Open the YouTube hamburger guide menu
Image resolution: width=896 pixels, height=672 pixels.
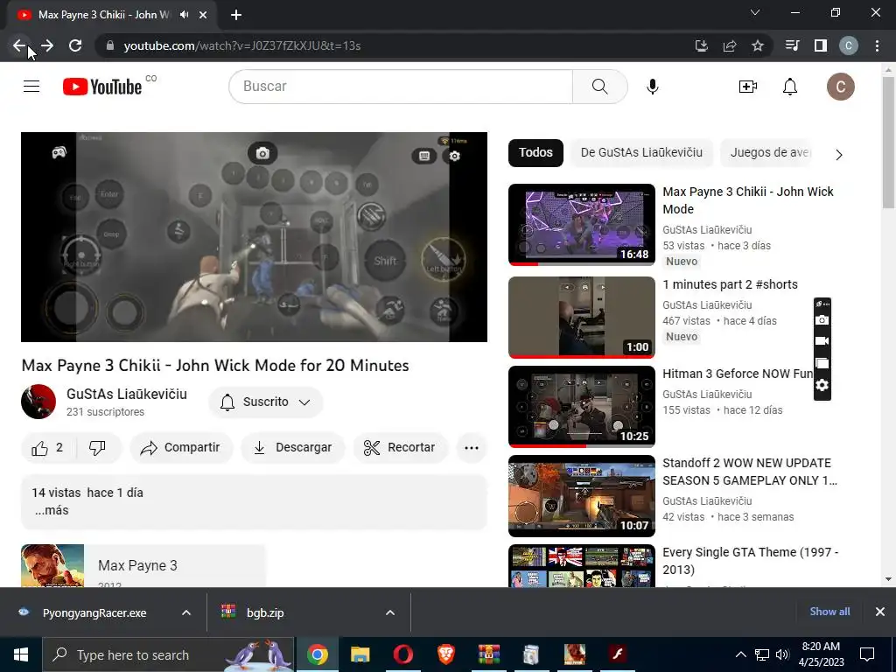[31, 87]
